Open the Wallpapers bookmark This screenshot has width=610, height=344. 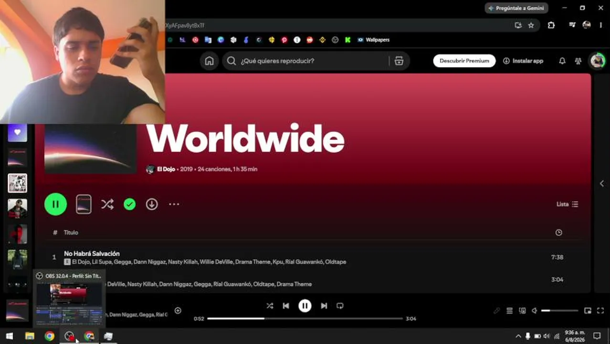(x=373, y=40)
